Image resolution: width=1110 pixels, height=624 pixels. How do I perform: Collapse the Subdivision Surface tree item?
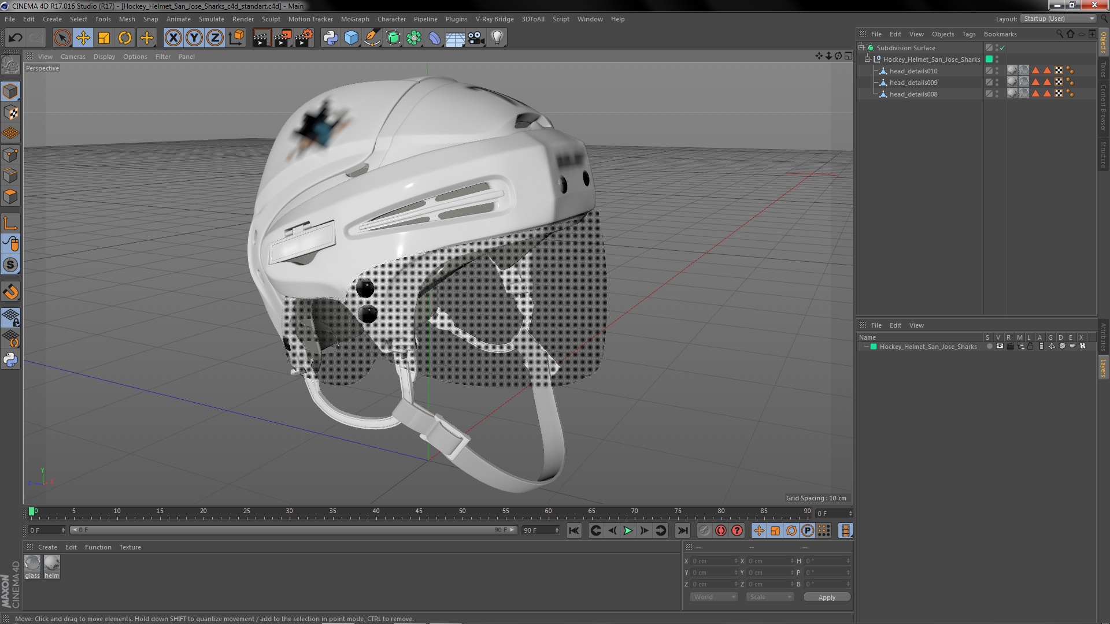pos(861,47)
